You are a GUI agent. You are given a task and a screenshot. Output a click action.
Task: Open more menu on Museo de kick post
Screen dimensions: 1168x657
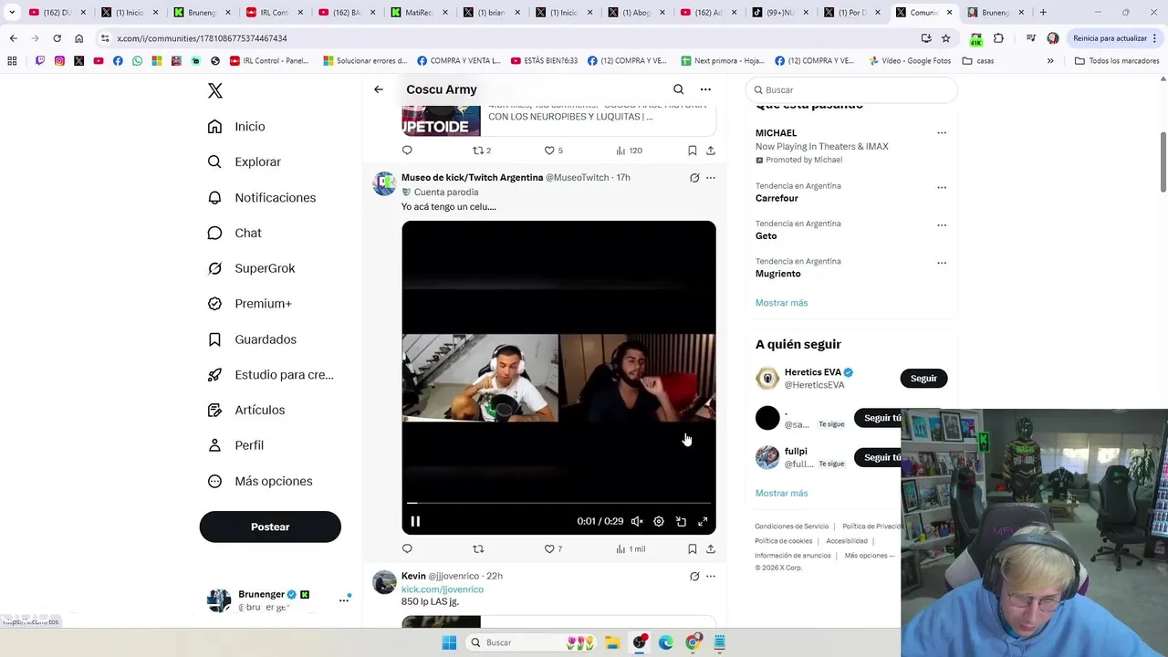pos(711,178)
